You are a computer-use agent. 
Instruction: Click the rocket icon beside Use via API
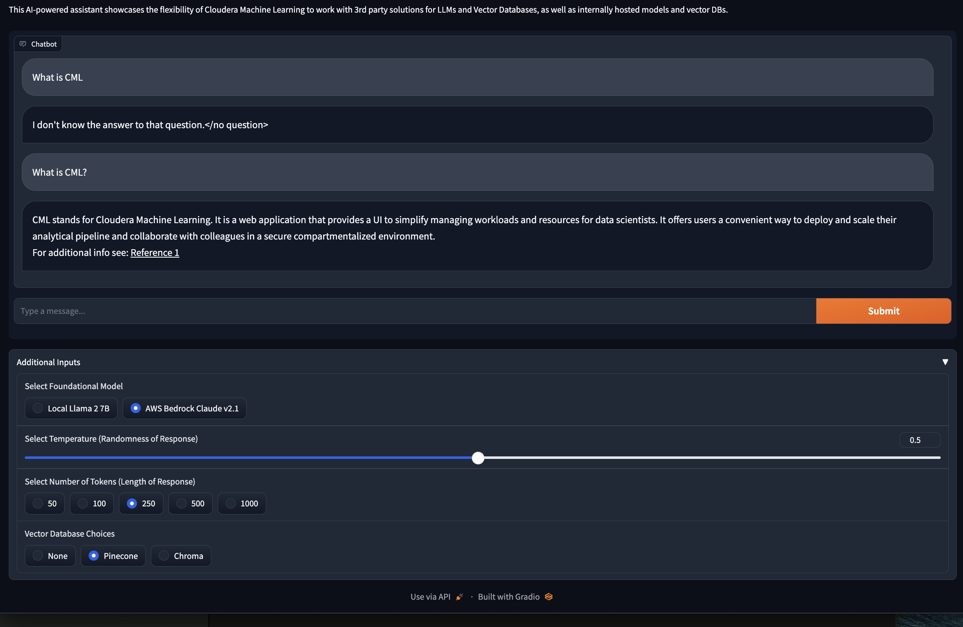pyautogui.click(x=460, y=597)
